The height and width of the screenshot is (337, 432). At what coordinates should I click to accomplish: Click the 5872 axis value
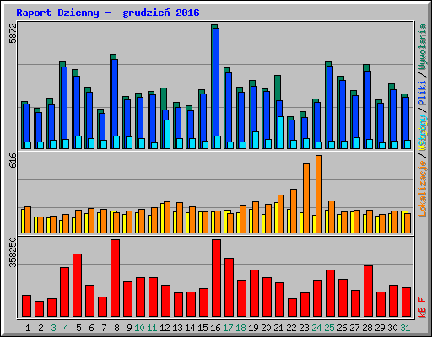pyautogui.click(x=13, y=33)
